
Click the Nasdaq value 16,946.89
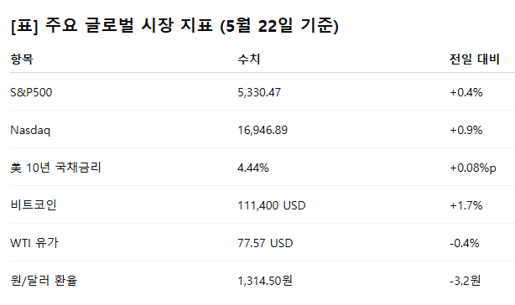(263, 130)
